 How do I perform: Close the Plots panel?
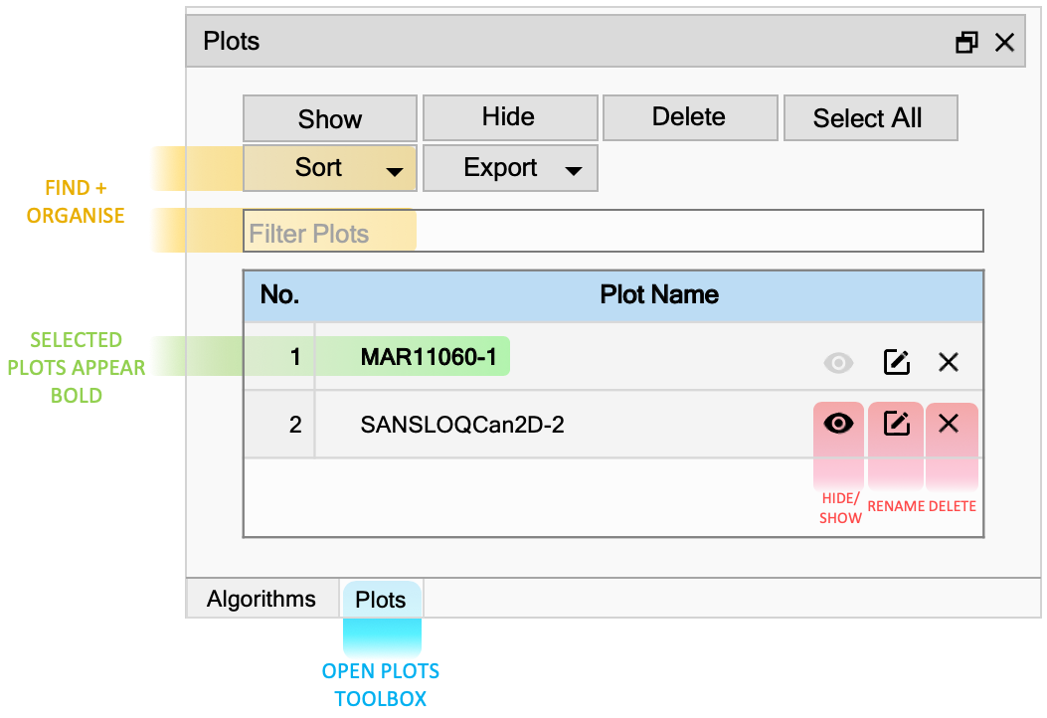(x=1004, y=42)
